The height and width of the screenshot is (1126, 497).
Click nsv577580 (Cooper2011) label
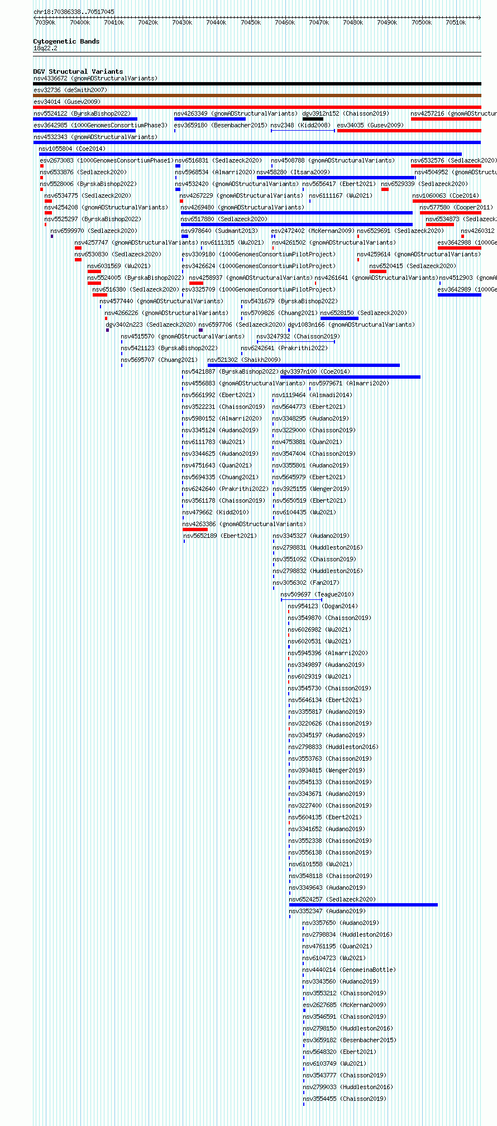click(456, 207)
